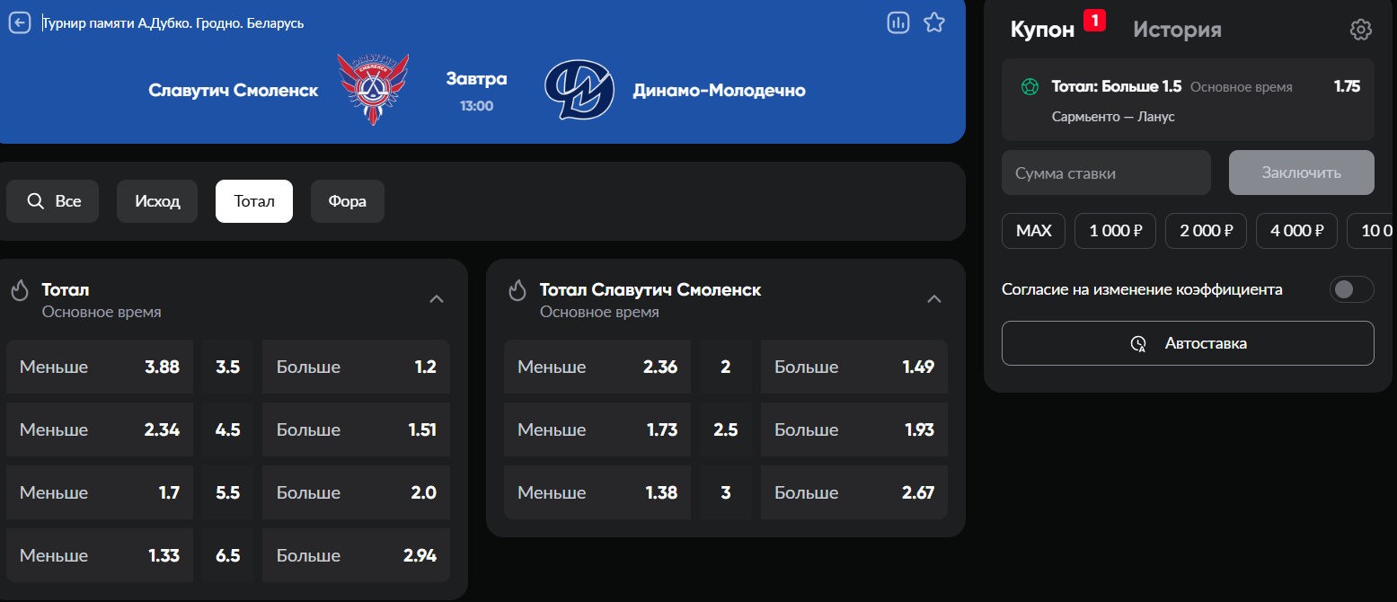
Task: Click the Автоставка button
Action: tap(1188, 343)
